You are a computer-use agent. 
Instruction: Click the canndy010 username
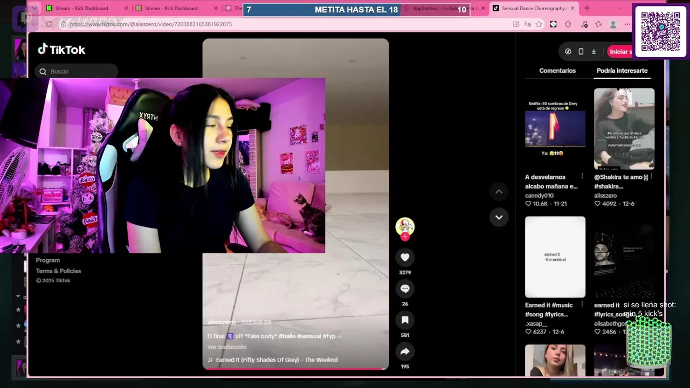[539, 196]
